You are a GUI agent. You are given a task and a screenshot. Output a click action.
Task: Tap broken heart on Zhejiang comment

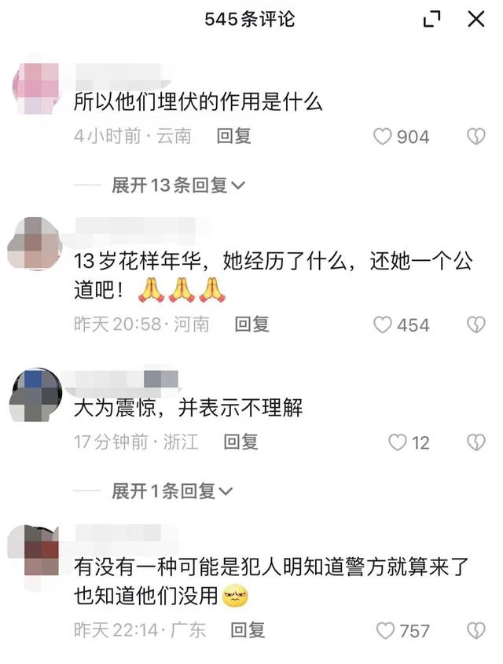pyautogui.click(x=476, y=442)
